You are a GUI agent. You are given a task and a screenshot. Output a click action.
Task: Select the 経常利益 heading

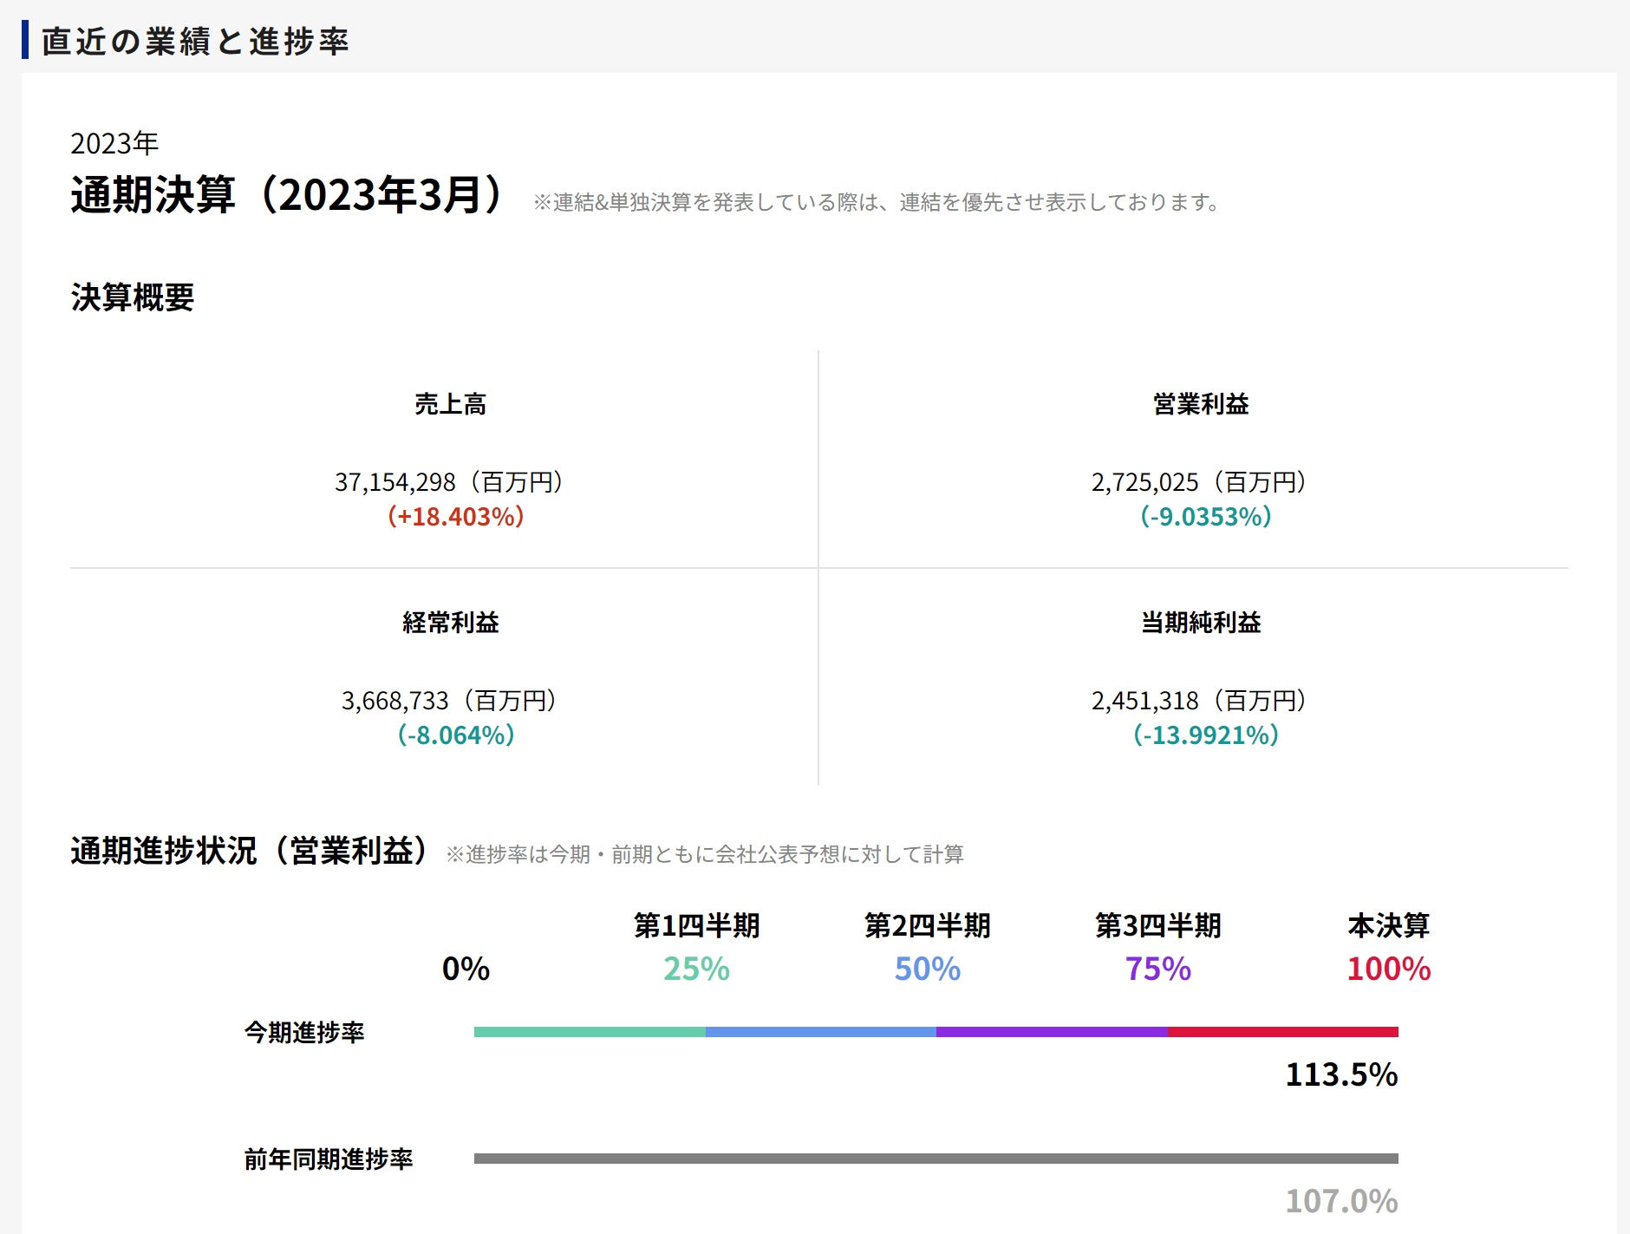[x=450, y=623]
